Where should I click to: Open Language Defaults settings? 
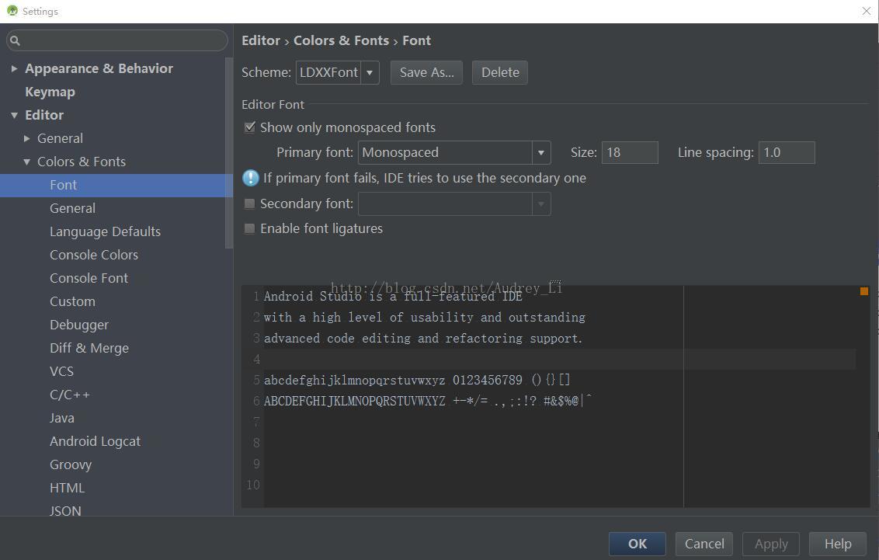pos(105,231)
